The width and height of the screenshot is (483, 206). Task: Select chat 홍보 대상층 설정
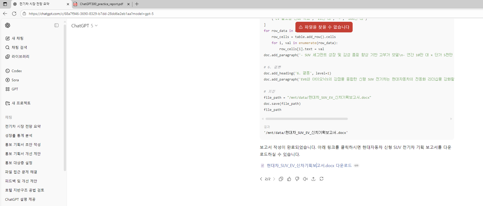pos(19,163)
